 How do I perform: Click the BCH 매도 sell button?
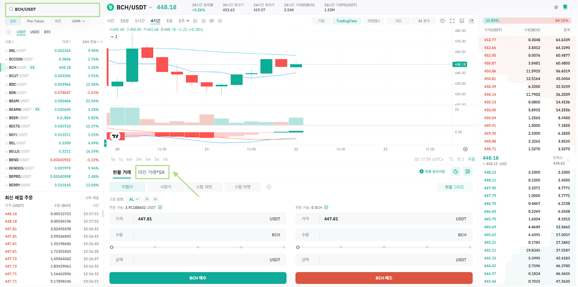[x=384, y=278]
